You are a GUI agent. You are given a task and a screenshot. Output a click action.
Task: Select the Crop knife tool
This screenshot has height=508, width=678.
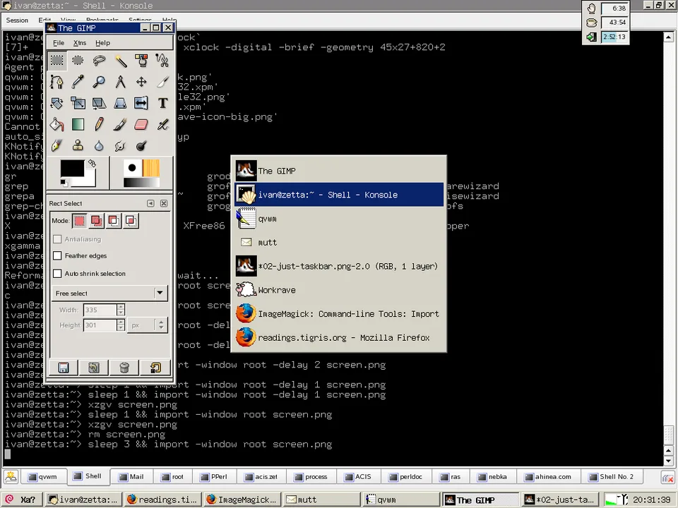[x=162, y=82]
